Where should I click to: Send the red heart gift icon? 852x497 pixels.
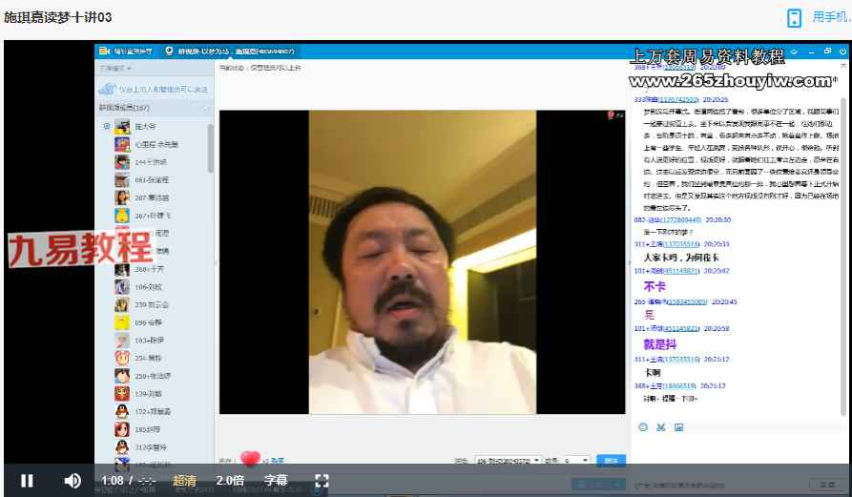point(250,459)
